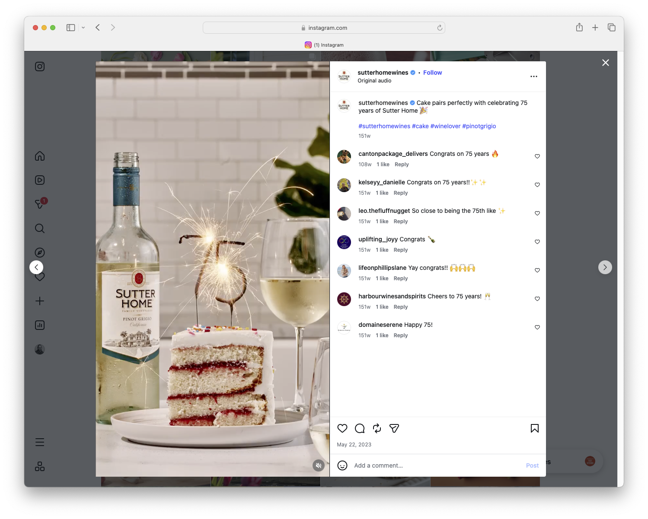This screenshot has width=648, height=519.
Task: Open the #pinotgrigio hashtag
Action: click(479, 126)
